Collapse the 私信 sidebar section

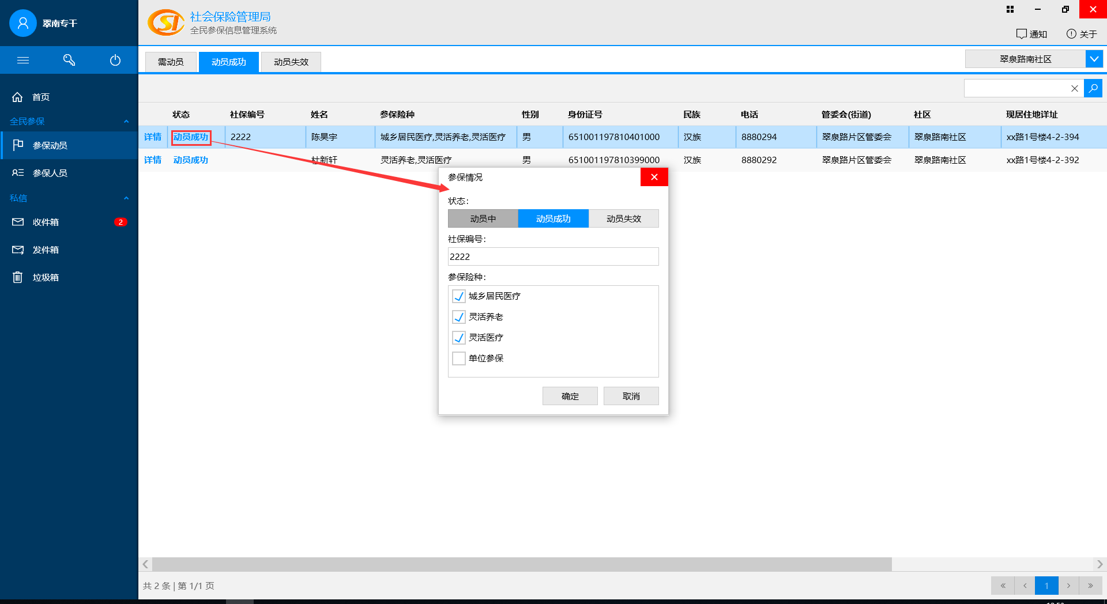tap(126, 198)
